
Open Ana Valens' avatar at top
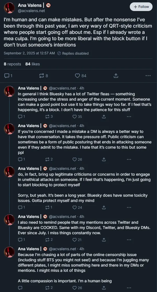[9, 8]
